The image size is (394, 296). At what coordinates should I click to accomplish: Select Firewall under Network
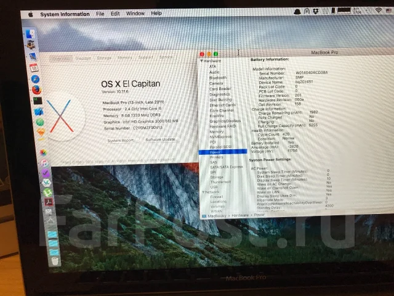tap(217, 197)
